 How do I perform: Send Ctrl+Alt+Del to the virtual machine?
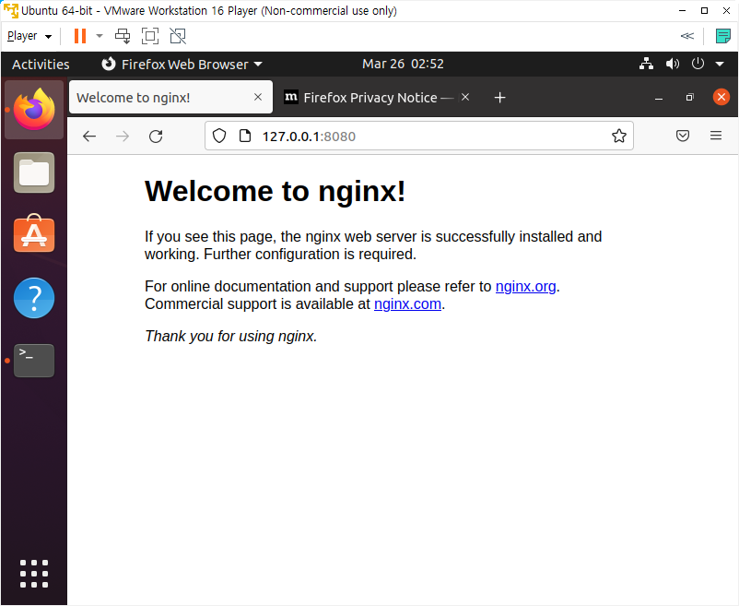click(x=123, y=36)
